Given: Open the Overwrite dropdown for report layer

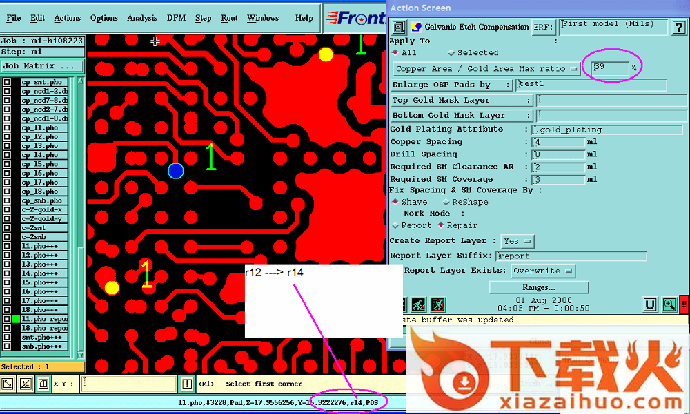Looking at the screenshot, I should pyautogui.click(x=542, y=271).
